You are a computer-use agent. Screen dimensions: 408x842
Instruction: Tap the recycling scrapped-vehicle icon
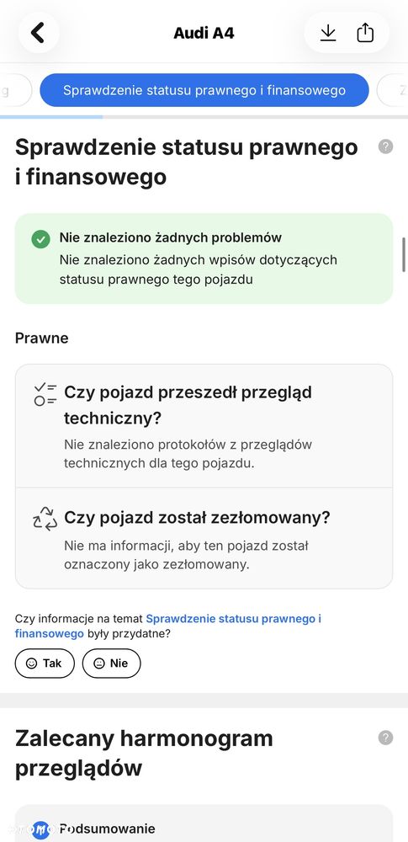coord(45,519)
